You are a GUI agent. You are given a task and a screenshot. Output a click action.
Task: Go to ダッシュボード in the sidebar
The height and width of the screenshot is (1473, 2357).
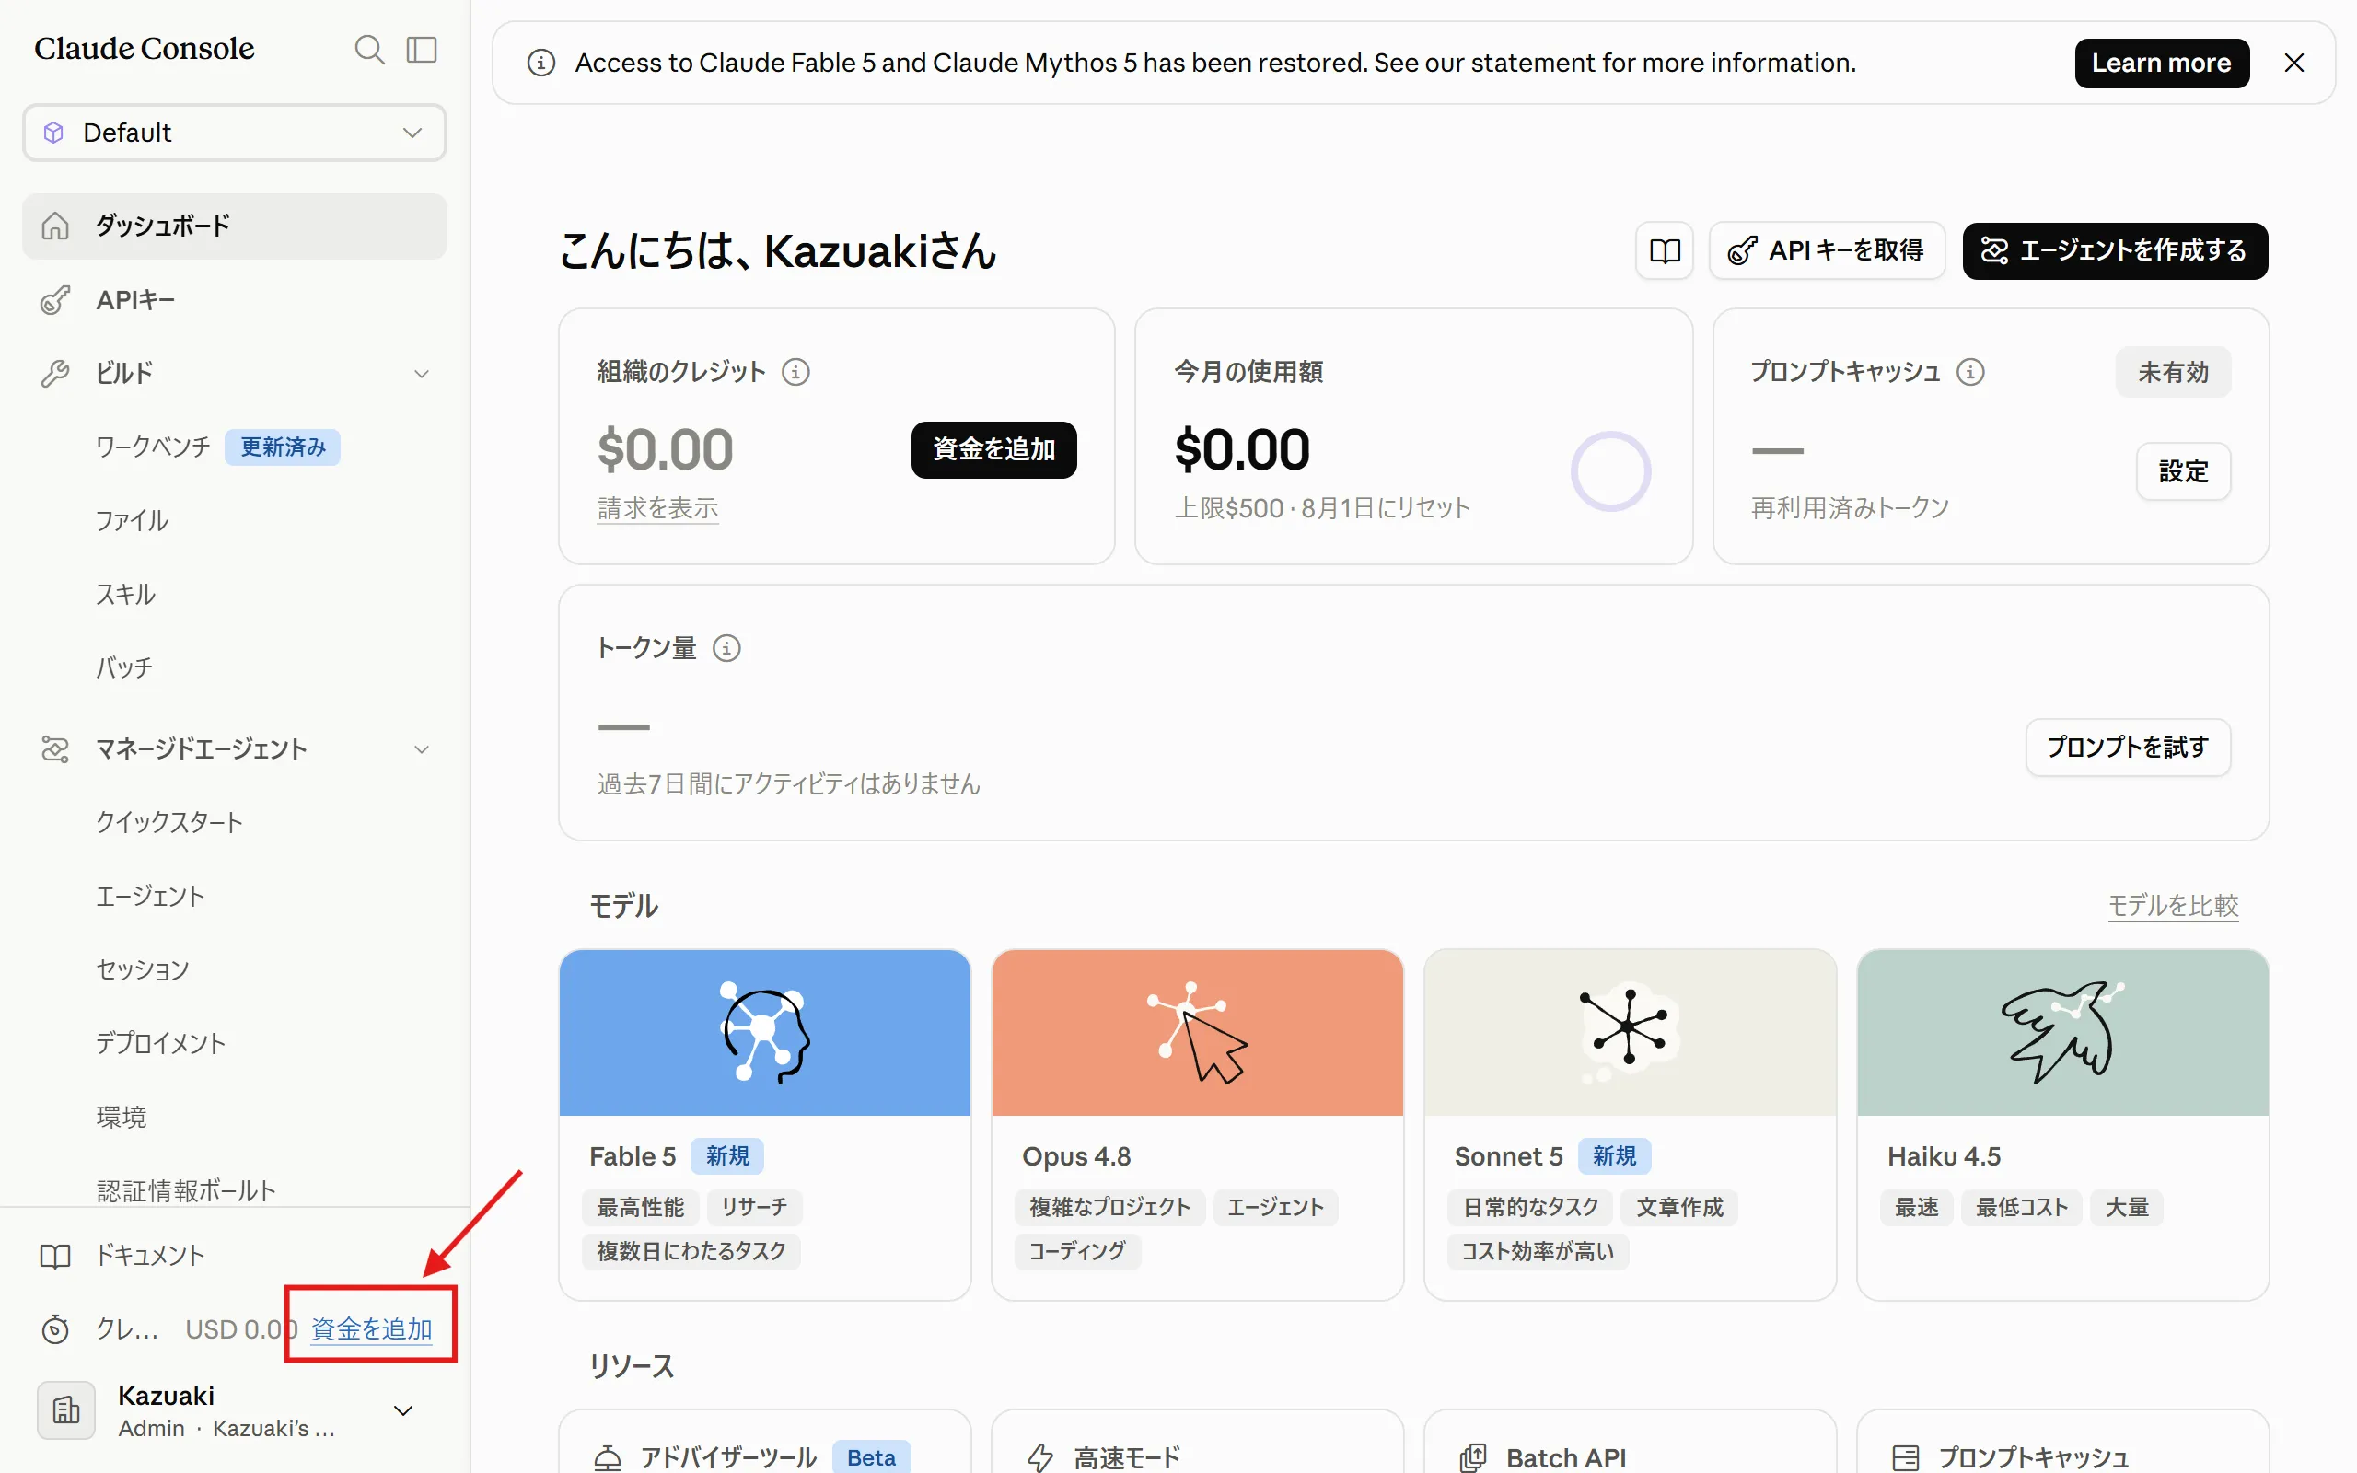pos(235,226)
